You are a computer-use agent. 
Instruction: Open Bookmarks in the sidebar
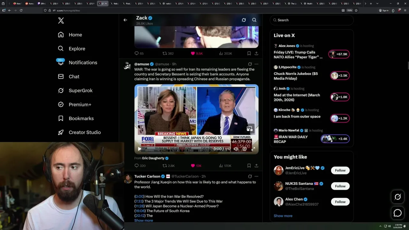76,119
